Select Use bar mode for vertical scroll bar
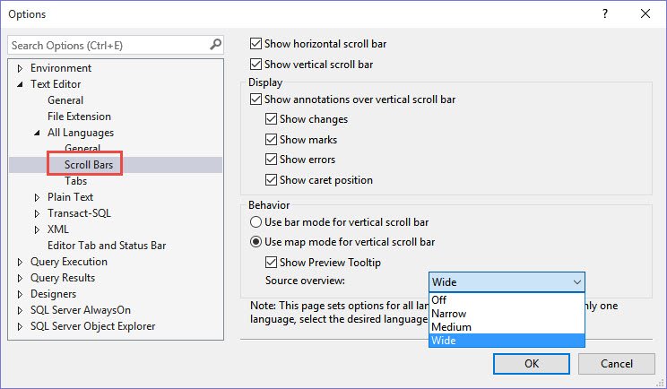Image resolution: width=667 pixels, height=389 pixels. [x=256, y=221]
